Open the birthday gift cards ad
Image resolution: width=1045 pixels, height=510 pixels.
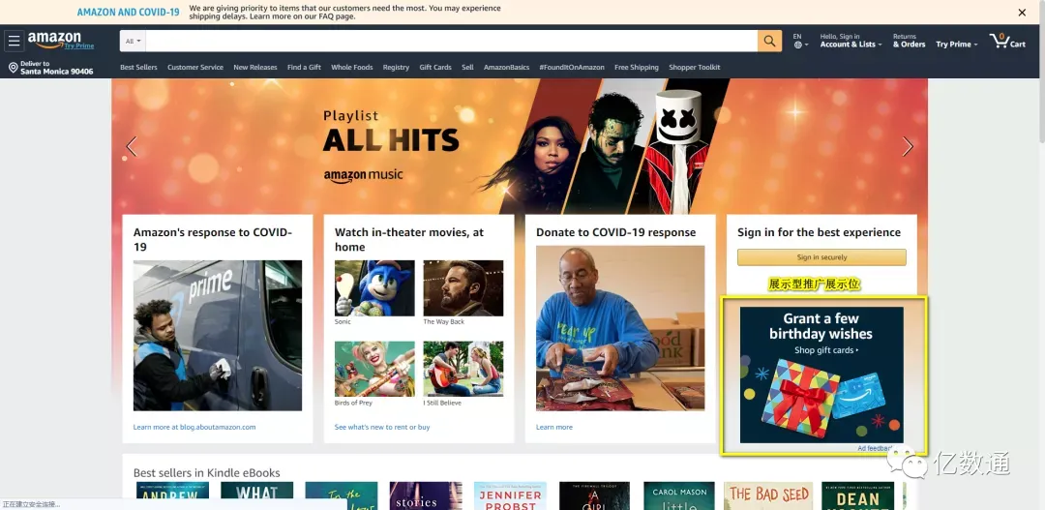[x=821, y=375]
